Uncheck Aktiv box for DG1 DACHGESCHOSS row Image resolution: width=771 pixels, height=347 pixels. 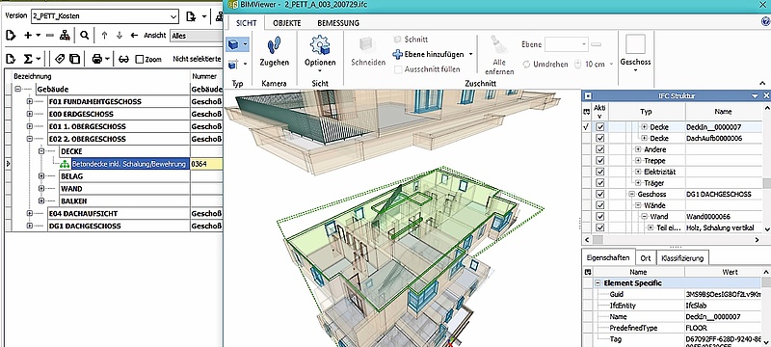click(x=599, y=194)
